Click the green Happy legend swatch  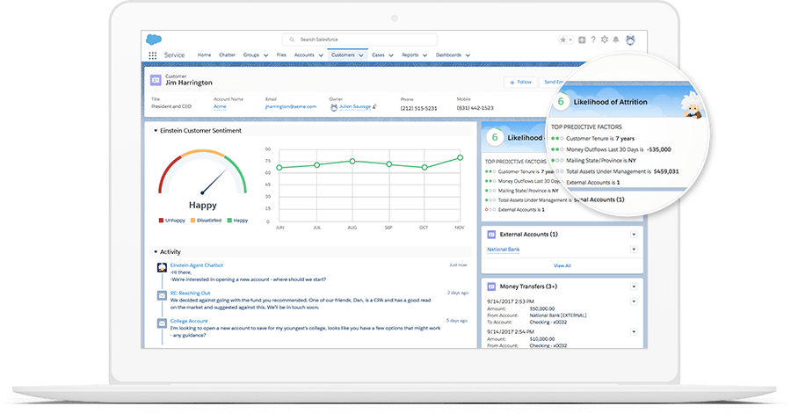pyautogui.click(x=229, y=221)
